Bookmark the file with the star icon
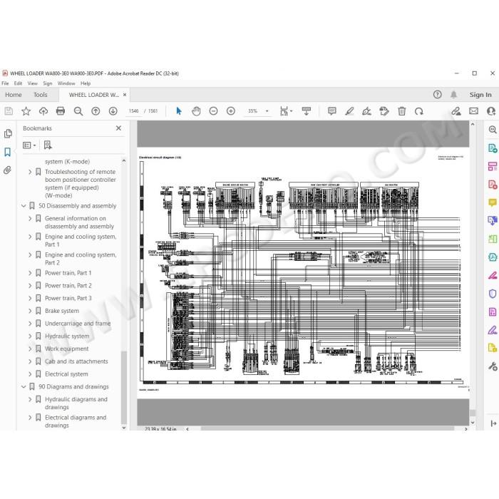 tap(26, 111)
